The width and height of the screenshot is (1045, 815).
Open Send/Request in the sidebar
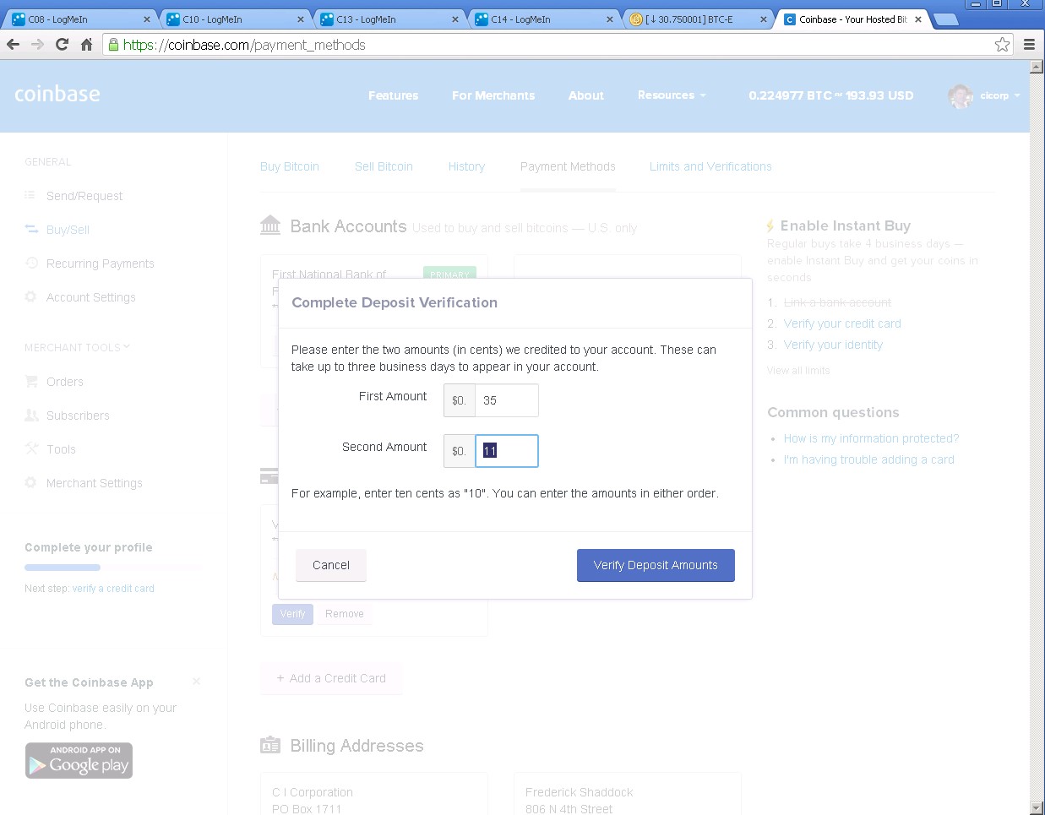(84, 196)
